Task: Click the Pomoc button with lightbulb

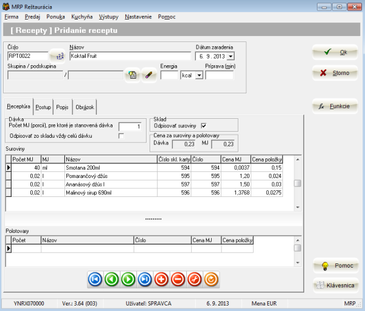Action: [336, 265]
